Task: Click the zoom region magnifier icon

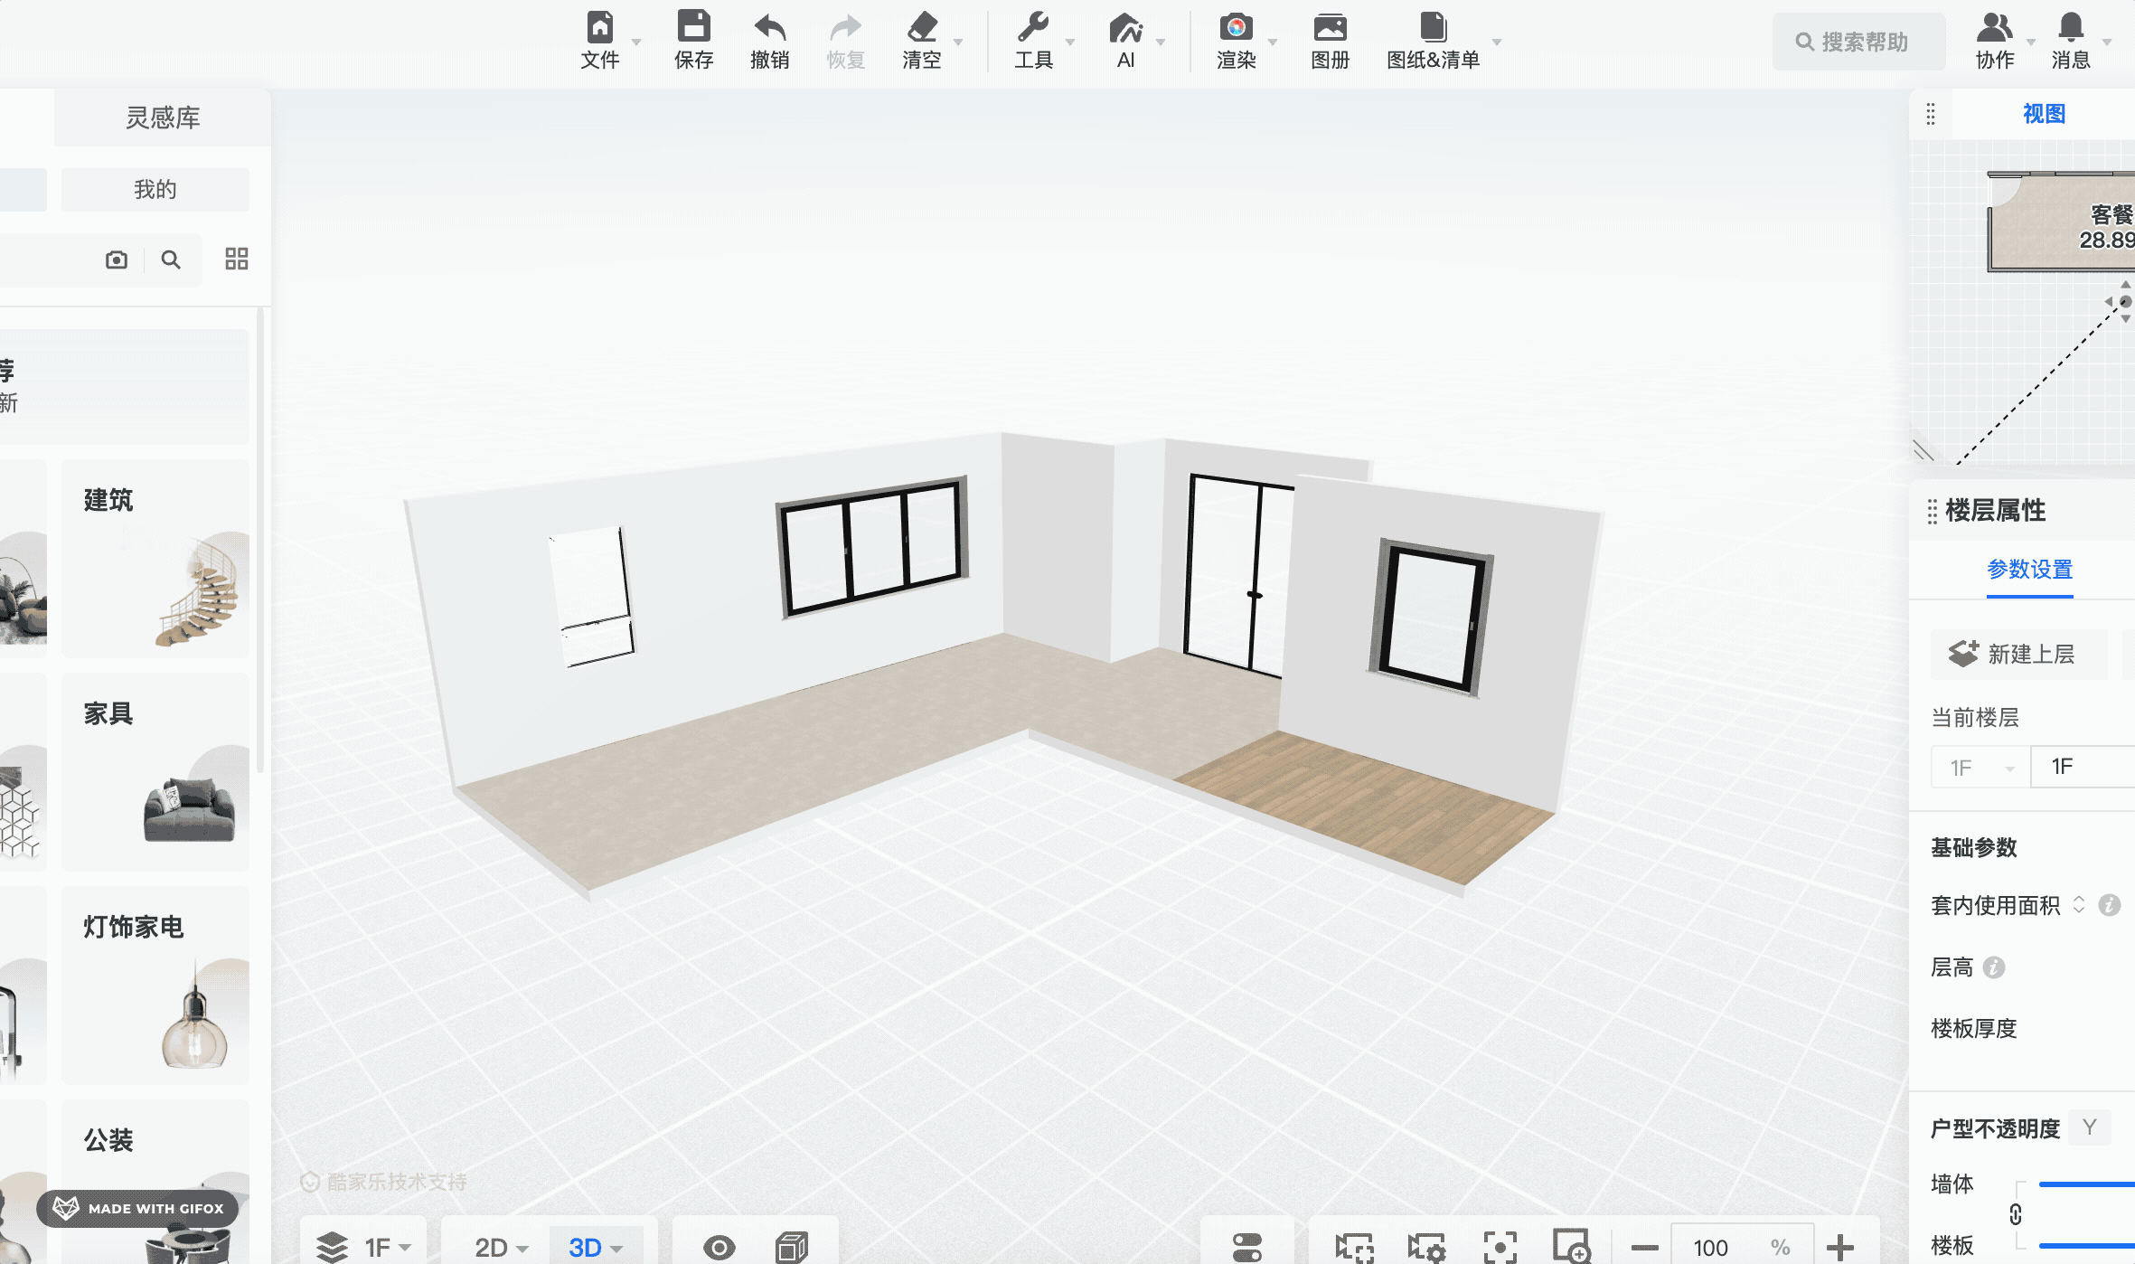Action: point(1572,1247)
